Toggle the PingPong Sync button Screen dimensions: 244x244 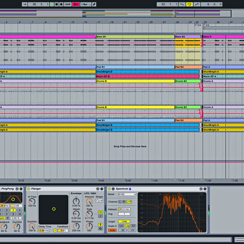(x=2, y=218)
